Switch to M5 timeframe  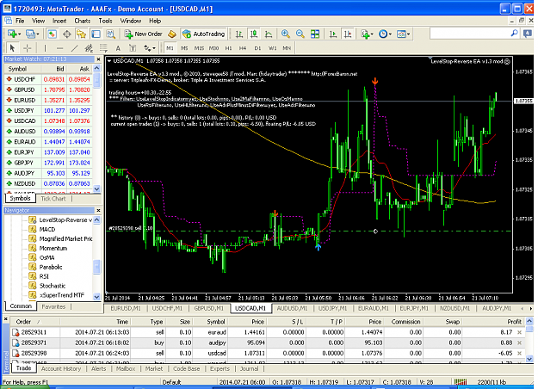click(184, 48)
